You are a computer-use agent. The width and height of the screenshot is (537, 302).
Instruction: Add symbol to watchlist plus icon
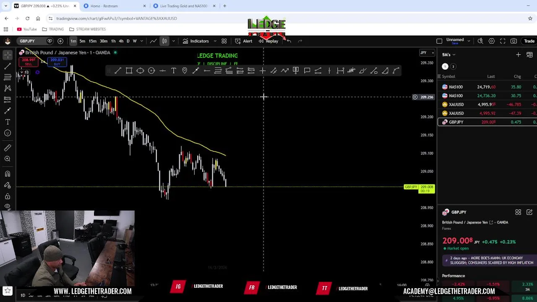[x=518, y=55]
